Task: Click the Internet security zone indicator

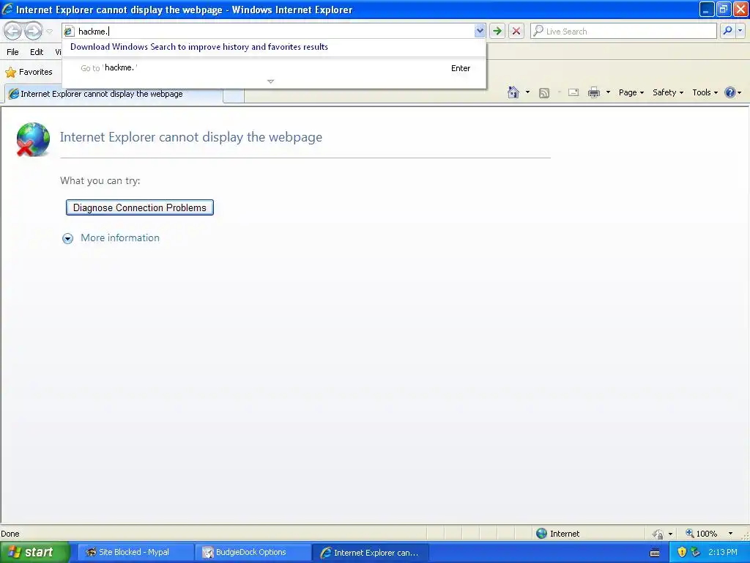Action: (557, 534)
